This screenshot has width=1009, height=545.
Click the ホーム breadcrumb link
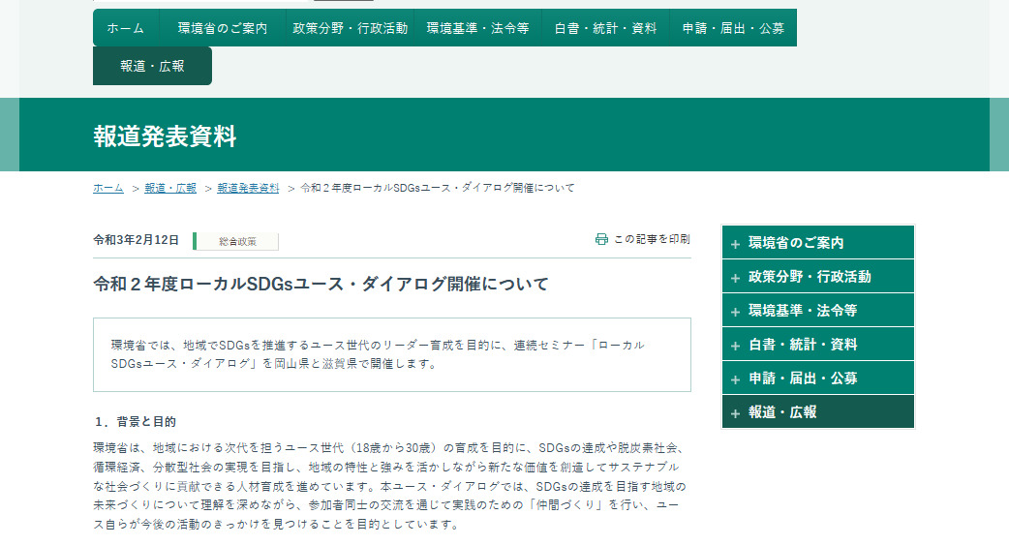click(107, 188)
